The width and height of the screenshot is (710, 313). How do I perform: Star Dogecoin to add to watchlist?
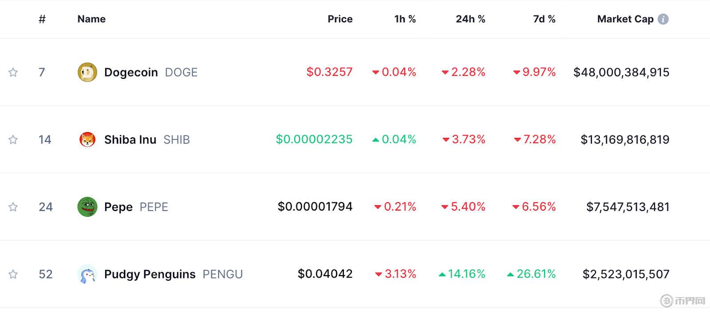[x=13, y=72]
